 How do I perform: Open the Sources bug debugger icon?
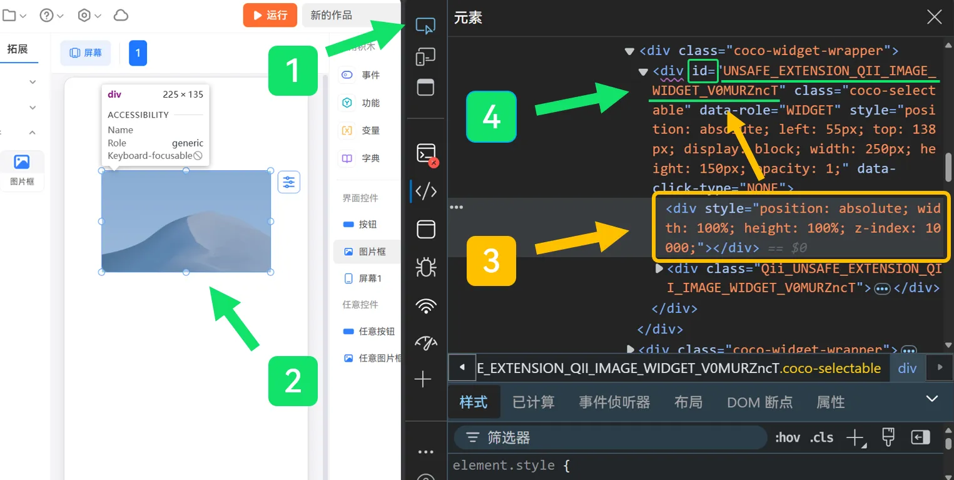tap(426, 268)
